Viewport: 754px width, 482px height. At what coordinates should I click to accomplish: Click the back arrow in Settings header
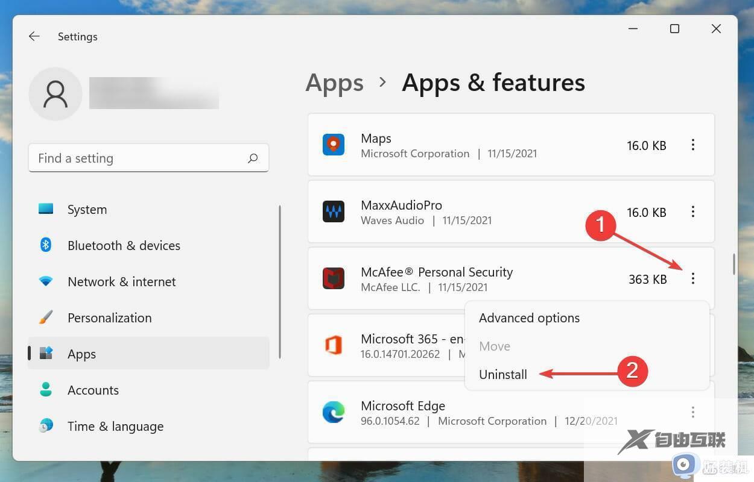pos(34,37)
